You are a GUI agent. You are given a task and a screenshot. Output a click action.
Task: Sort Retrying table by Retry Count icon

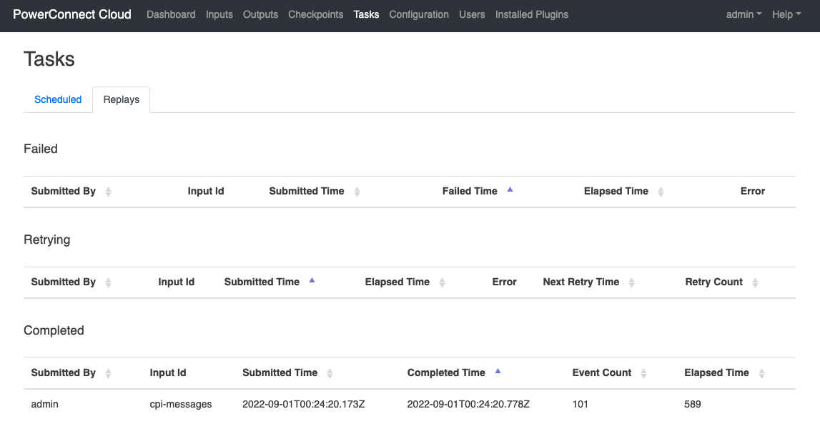pos(755,282)
